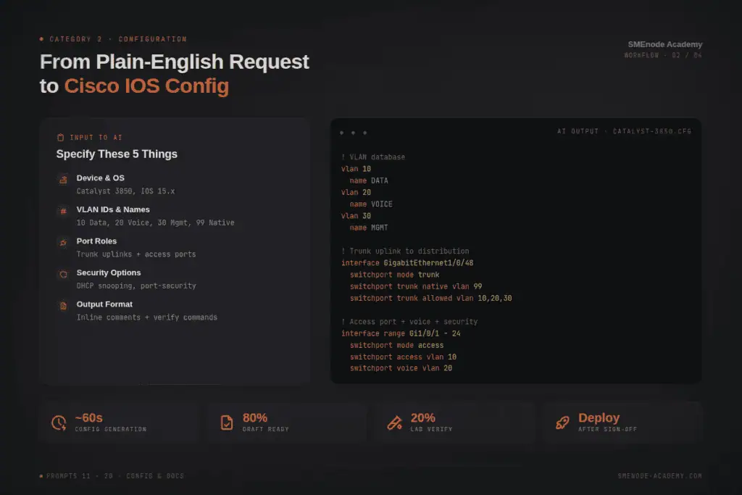This screenshot has height=495, width=742.
Task: Click the Security Options shield icon
Action: [63, 275]
